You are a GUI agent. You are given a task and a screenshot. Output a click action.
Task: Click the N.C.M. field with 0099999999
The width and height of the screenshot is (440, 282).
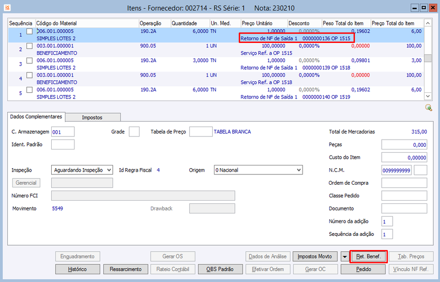(x=396, y=170)
